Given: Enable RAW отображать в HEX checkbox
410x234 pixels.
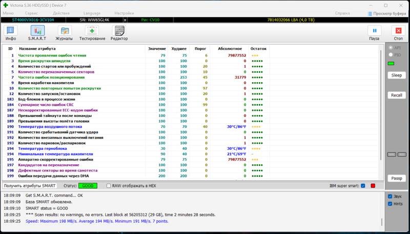Looking at the screenshot, I should (x=109, y=185).
